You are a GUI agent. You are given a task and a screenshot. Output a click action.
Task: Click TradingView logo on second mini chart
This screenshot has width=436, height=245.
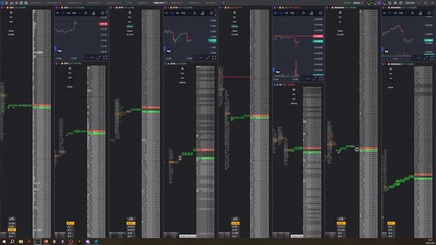coord(168,51)
